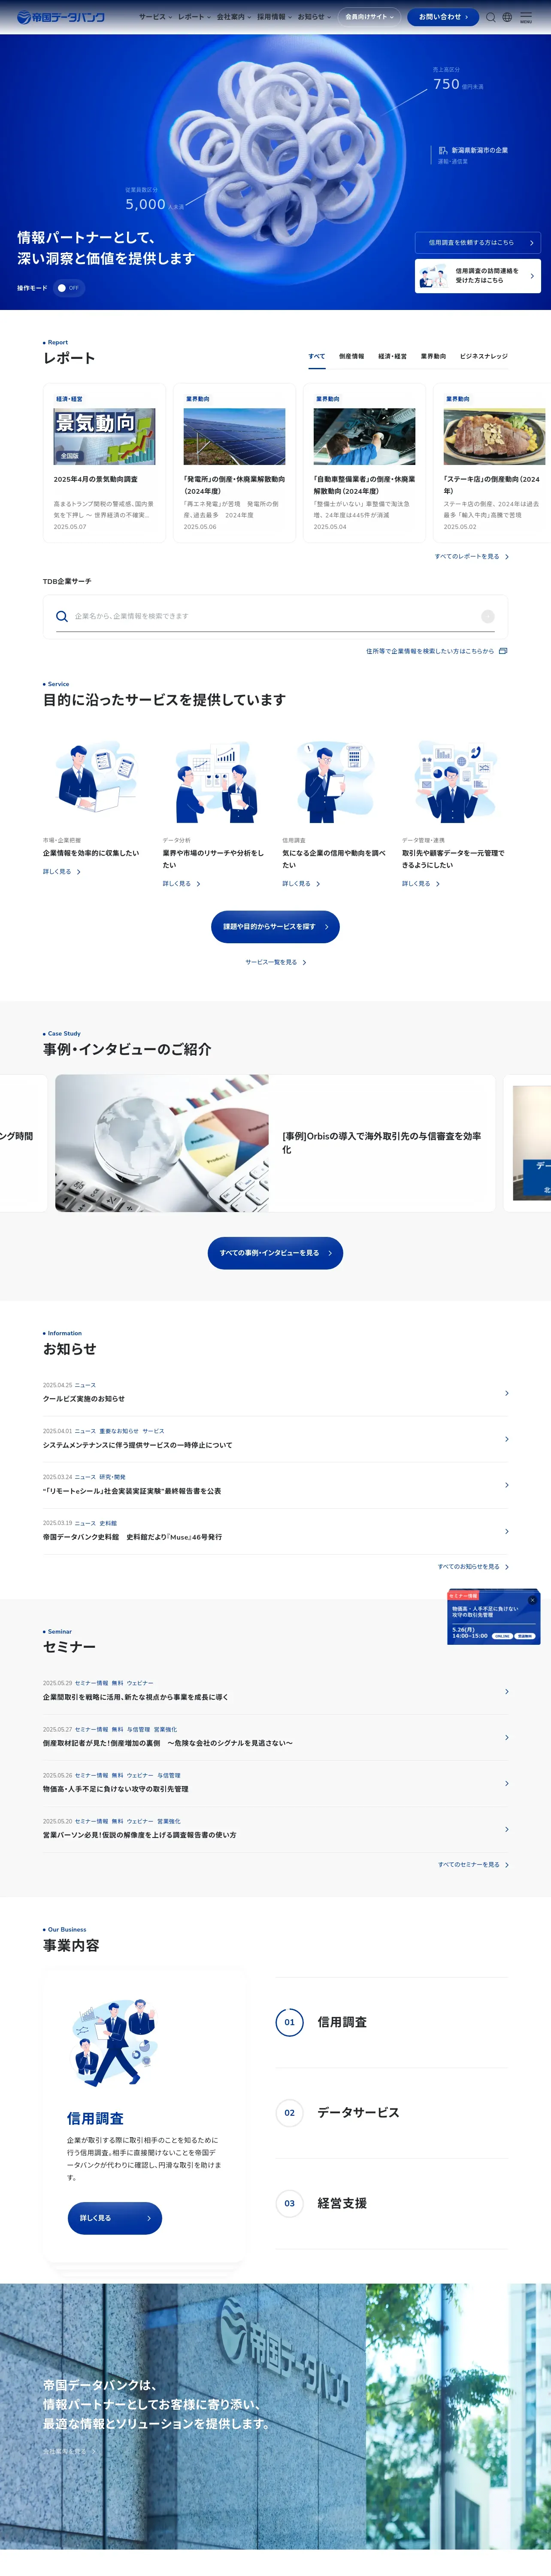Click the arrow on the 営業パーソン必見 seminar row

507,1829
